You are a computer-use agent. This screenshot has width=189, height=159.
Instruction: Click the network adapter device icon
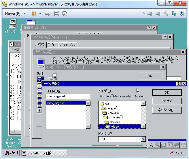(x=174, y=14)
